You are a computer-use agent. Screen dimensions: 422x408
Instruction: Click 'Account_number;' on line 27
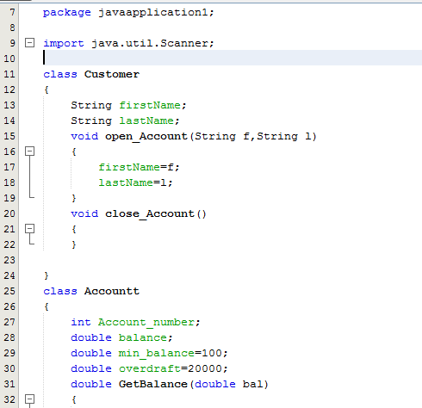tap(149, 323)
